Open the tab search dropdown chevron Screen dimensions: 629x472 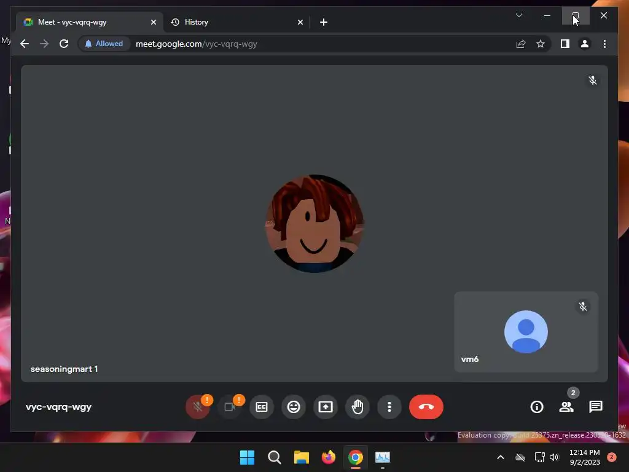tap(518, 15)
